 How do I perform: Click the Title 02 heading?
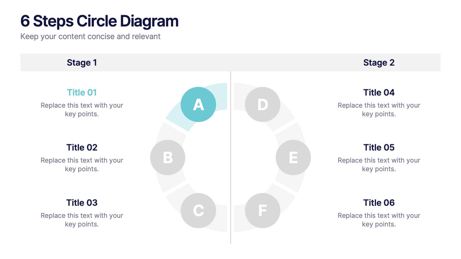[x=82, y=147]
